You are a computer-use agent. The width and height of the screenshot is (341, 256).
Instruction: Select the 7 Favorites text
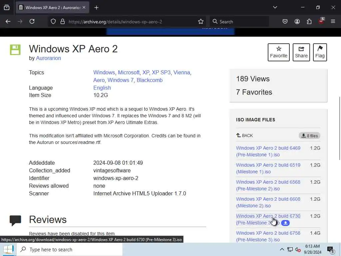pyautogui.click(x=254, y=92)
